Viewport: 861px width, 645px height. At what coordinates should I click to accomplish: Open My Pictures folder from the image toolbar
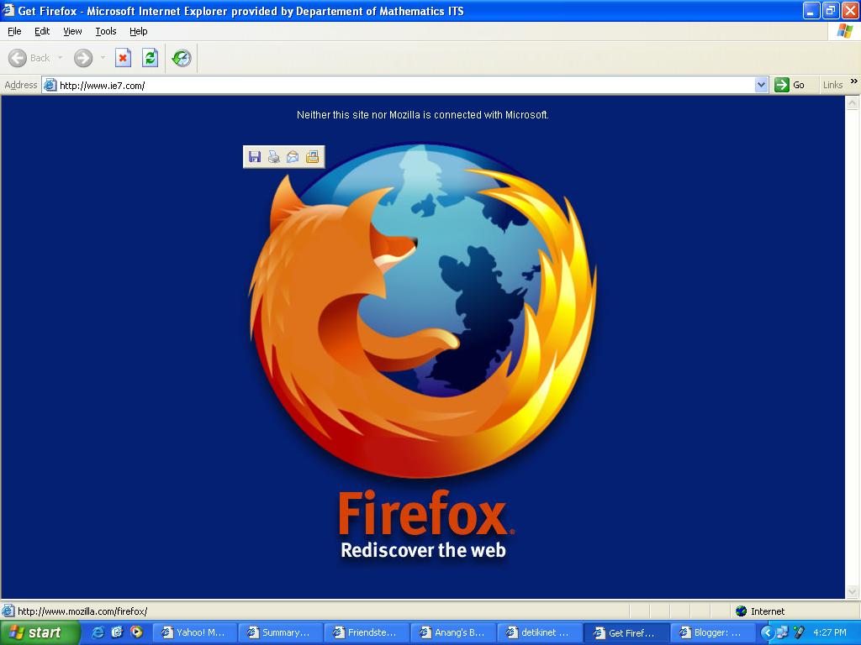312,157
